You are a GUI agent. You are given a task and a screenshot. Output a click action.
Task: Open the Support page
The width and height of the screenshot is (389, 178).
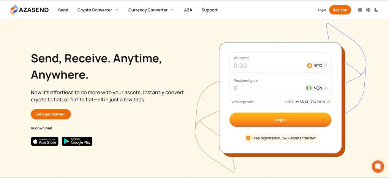click(x=209, y=10)
